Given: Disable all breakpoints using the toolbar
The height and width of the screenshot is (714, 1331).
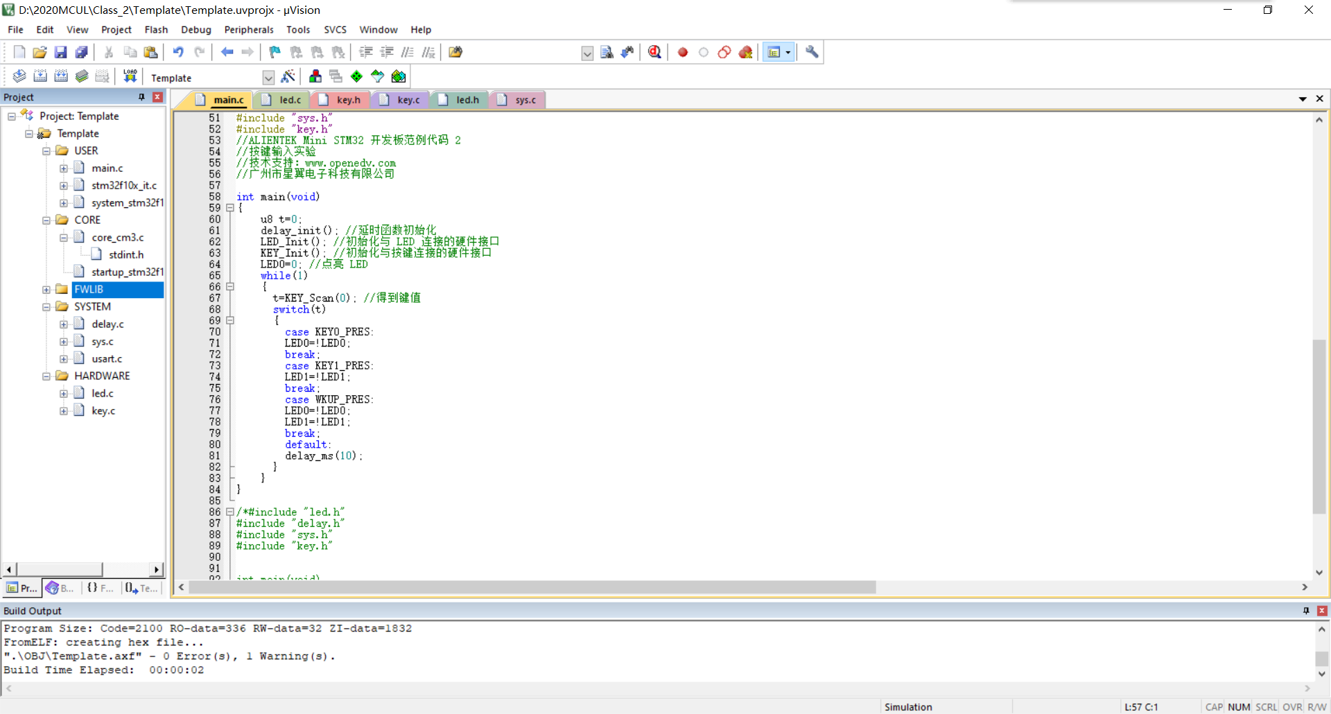Looking at the screenshot, I should pyautogui.click(x=724, y=52).
